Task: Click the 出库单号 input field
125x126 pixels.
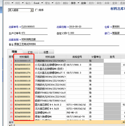Action: click(x=34, y=27)
